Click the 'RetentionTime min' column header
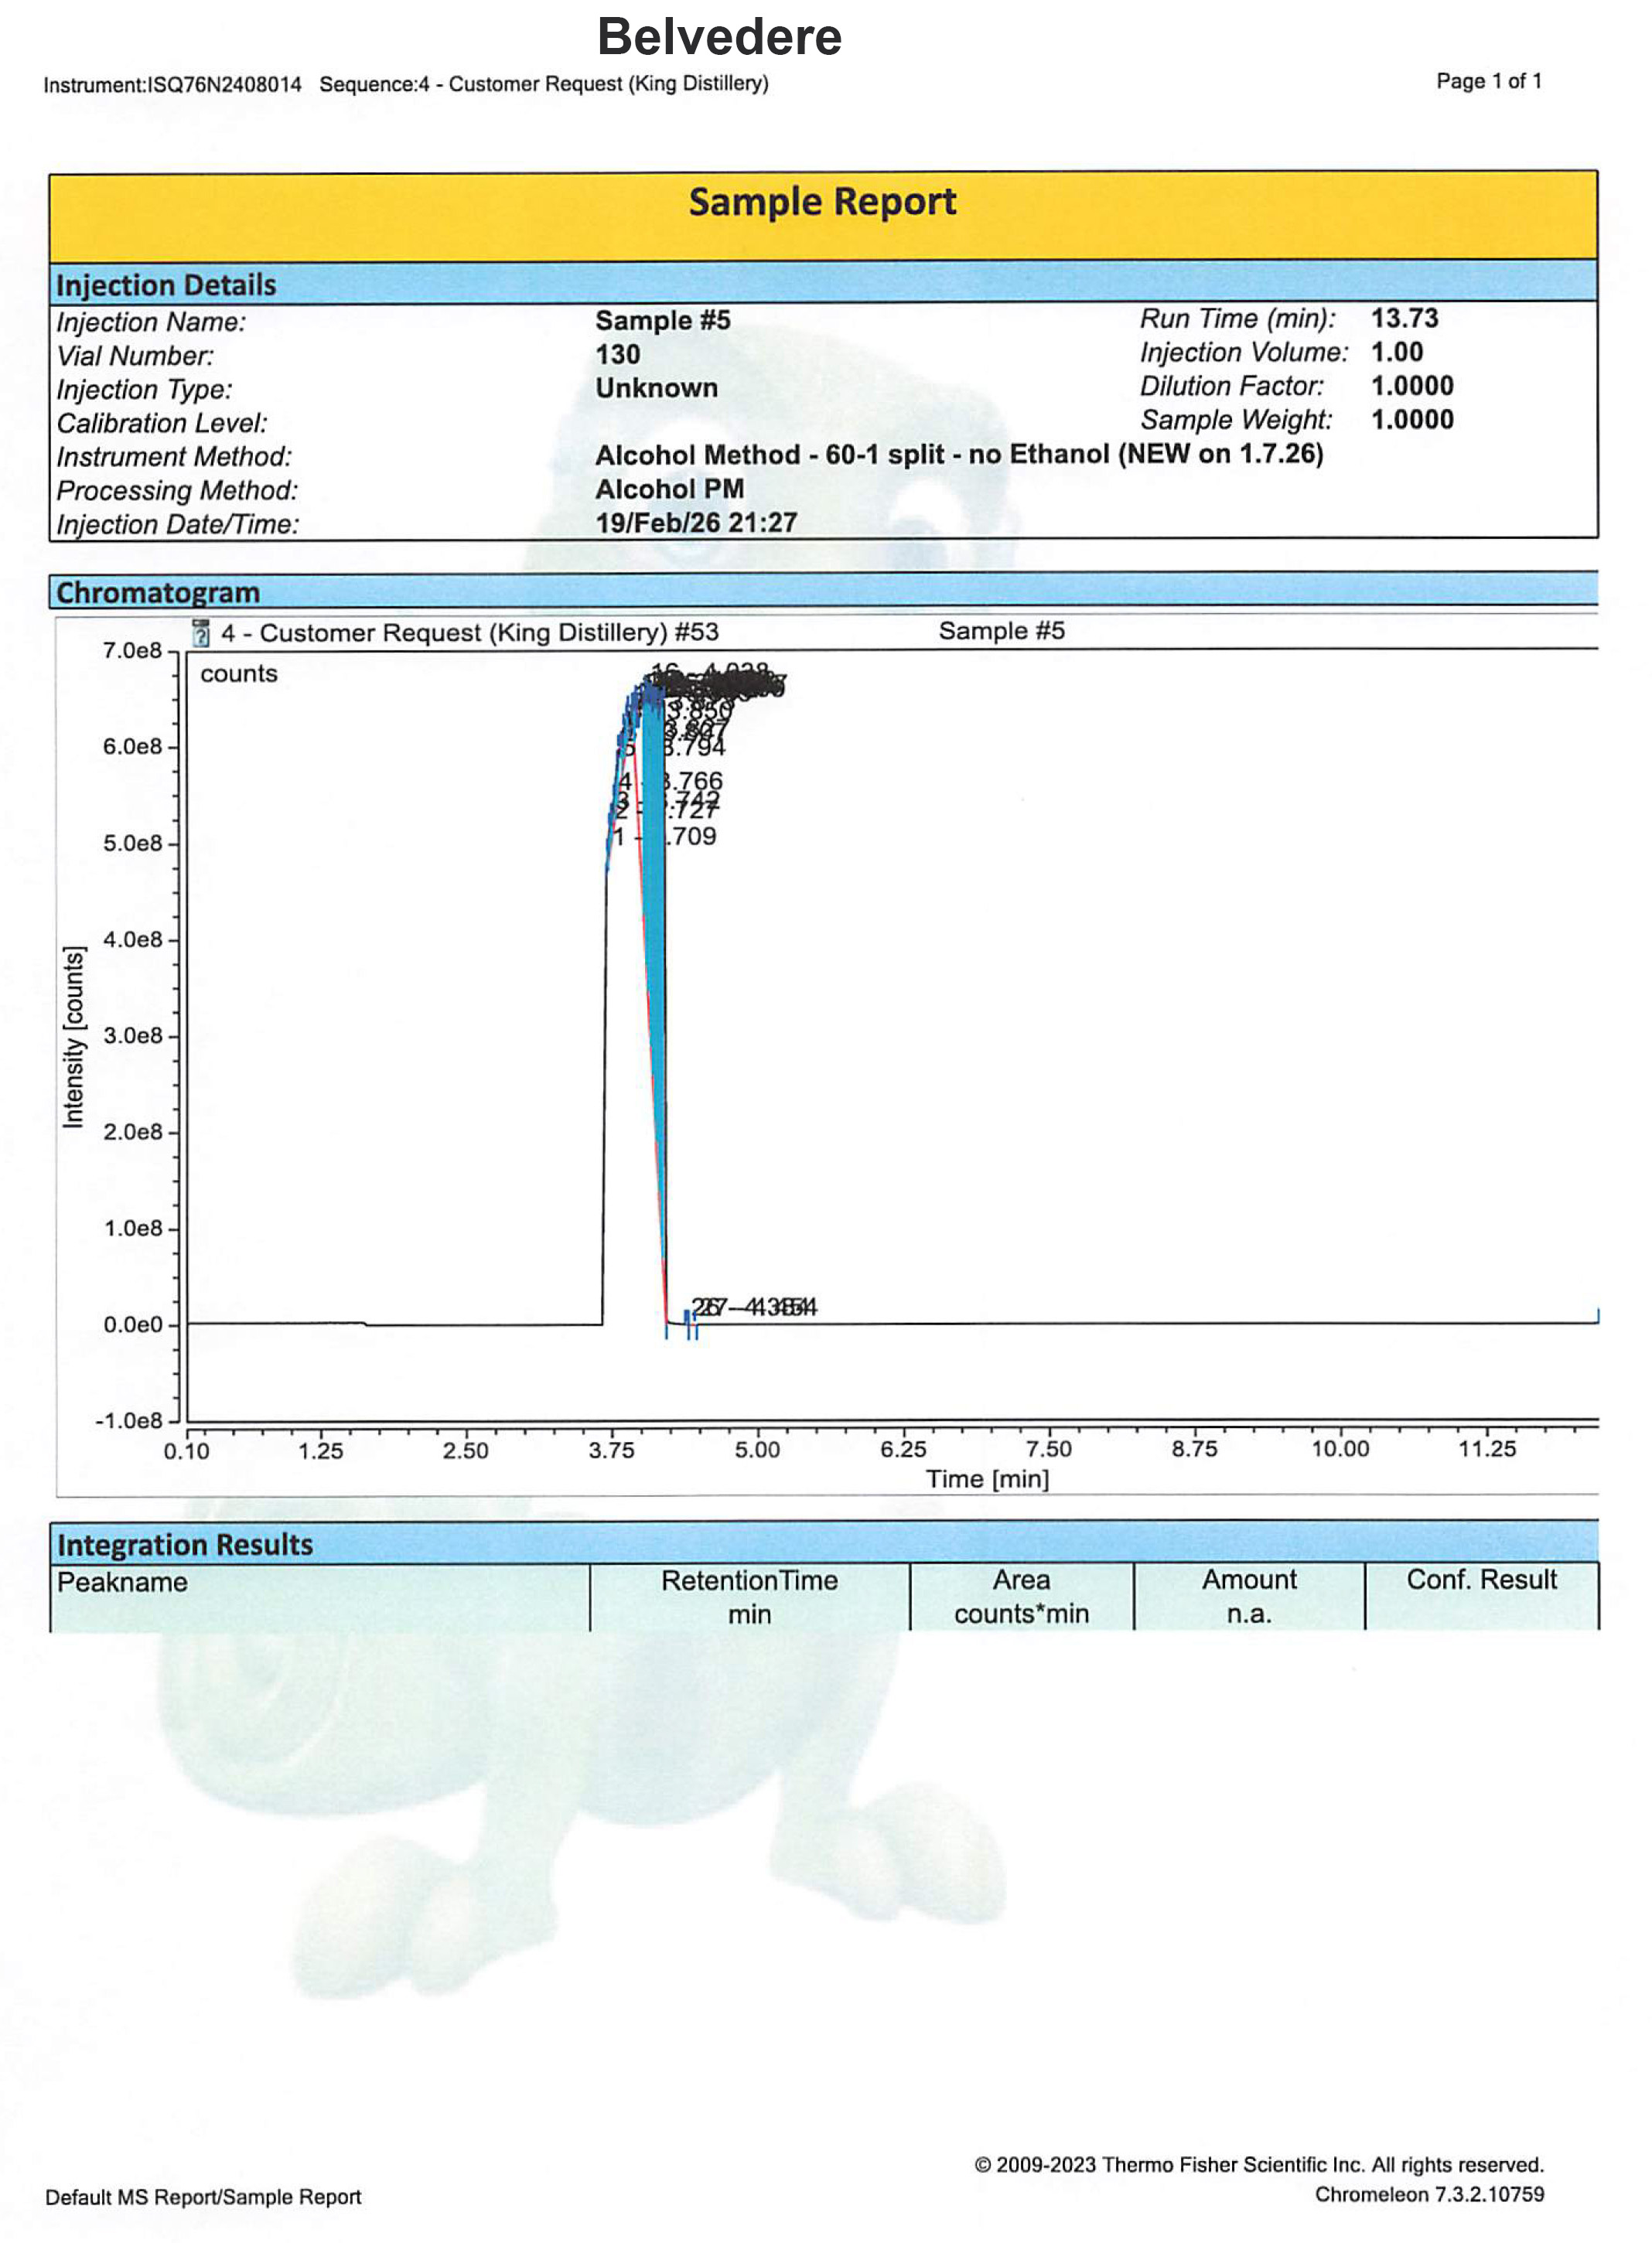This screenshot has width=1652, height=2243. (749, 1597)
